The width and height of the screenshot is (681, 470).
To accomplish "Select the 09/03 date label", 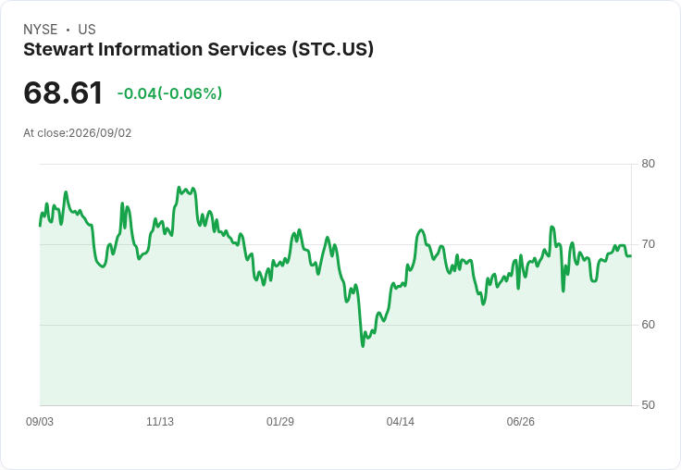I will coord(40,422).
